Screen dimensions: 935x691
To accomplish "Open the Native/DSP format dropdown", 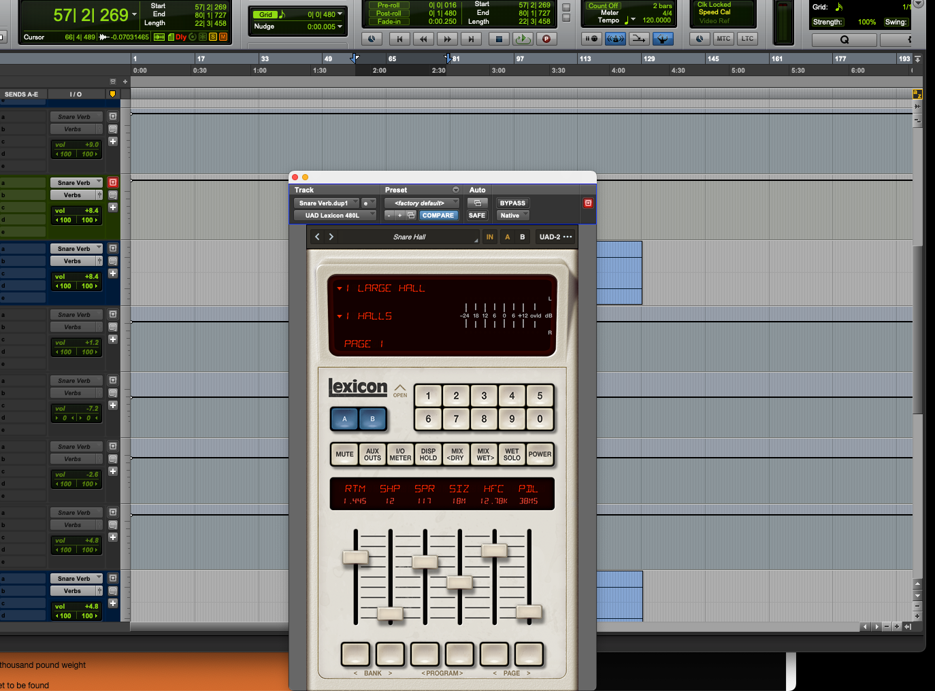I will [513, 216].
